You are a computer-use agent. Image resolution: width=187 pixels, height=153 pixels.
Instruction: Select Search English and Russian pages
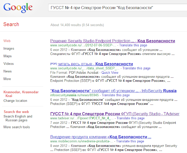[18, 118]
